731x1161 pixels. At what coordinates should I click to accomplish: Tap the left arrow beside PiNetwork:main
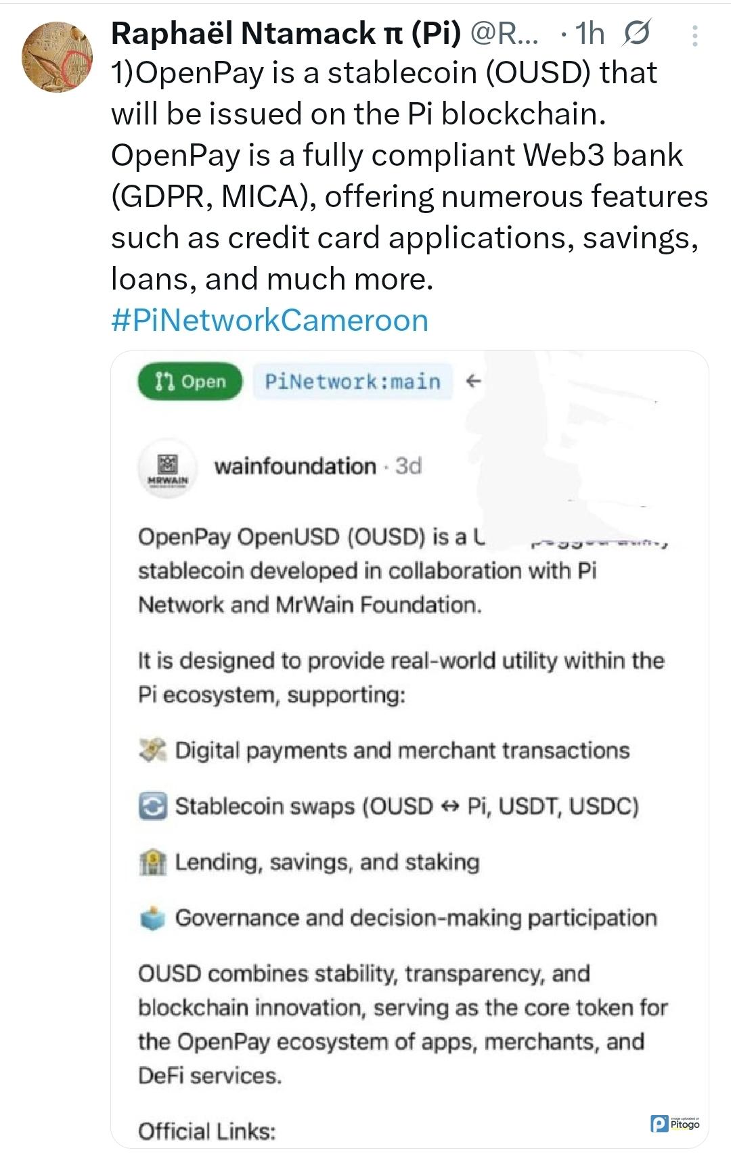pos(474,382)
